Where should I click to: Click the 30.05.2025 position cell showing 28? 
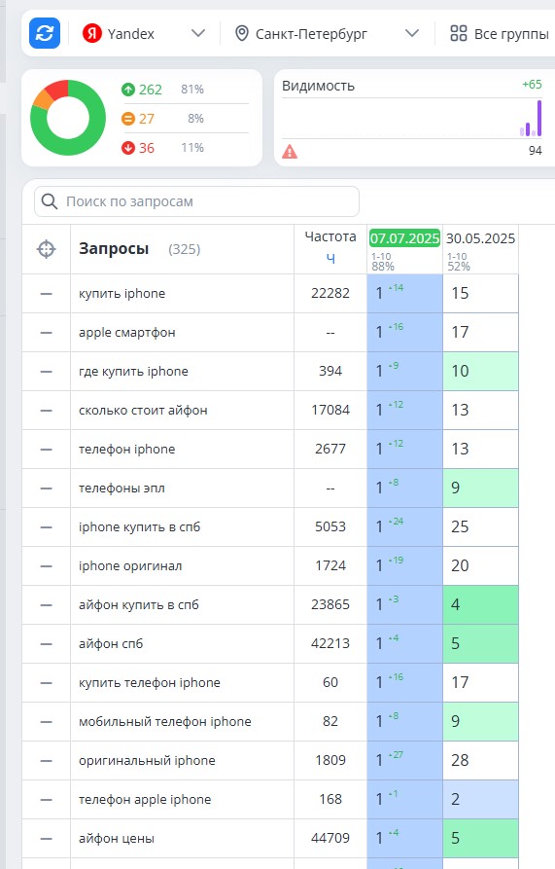(x=480, y=760)
